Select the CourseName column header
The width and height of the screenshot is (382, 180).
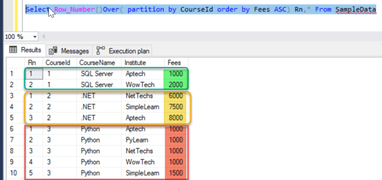99,63
